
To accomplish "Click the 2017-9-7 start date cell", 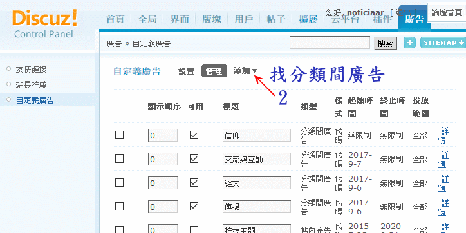I will point(360,159).
